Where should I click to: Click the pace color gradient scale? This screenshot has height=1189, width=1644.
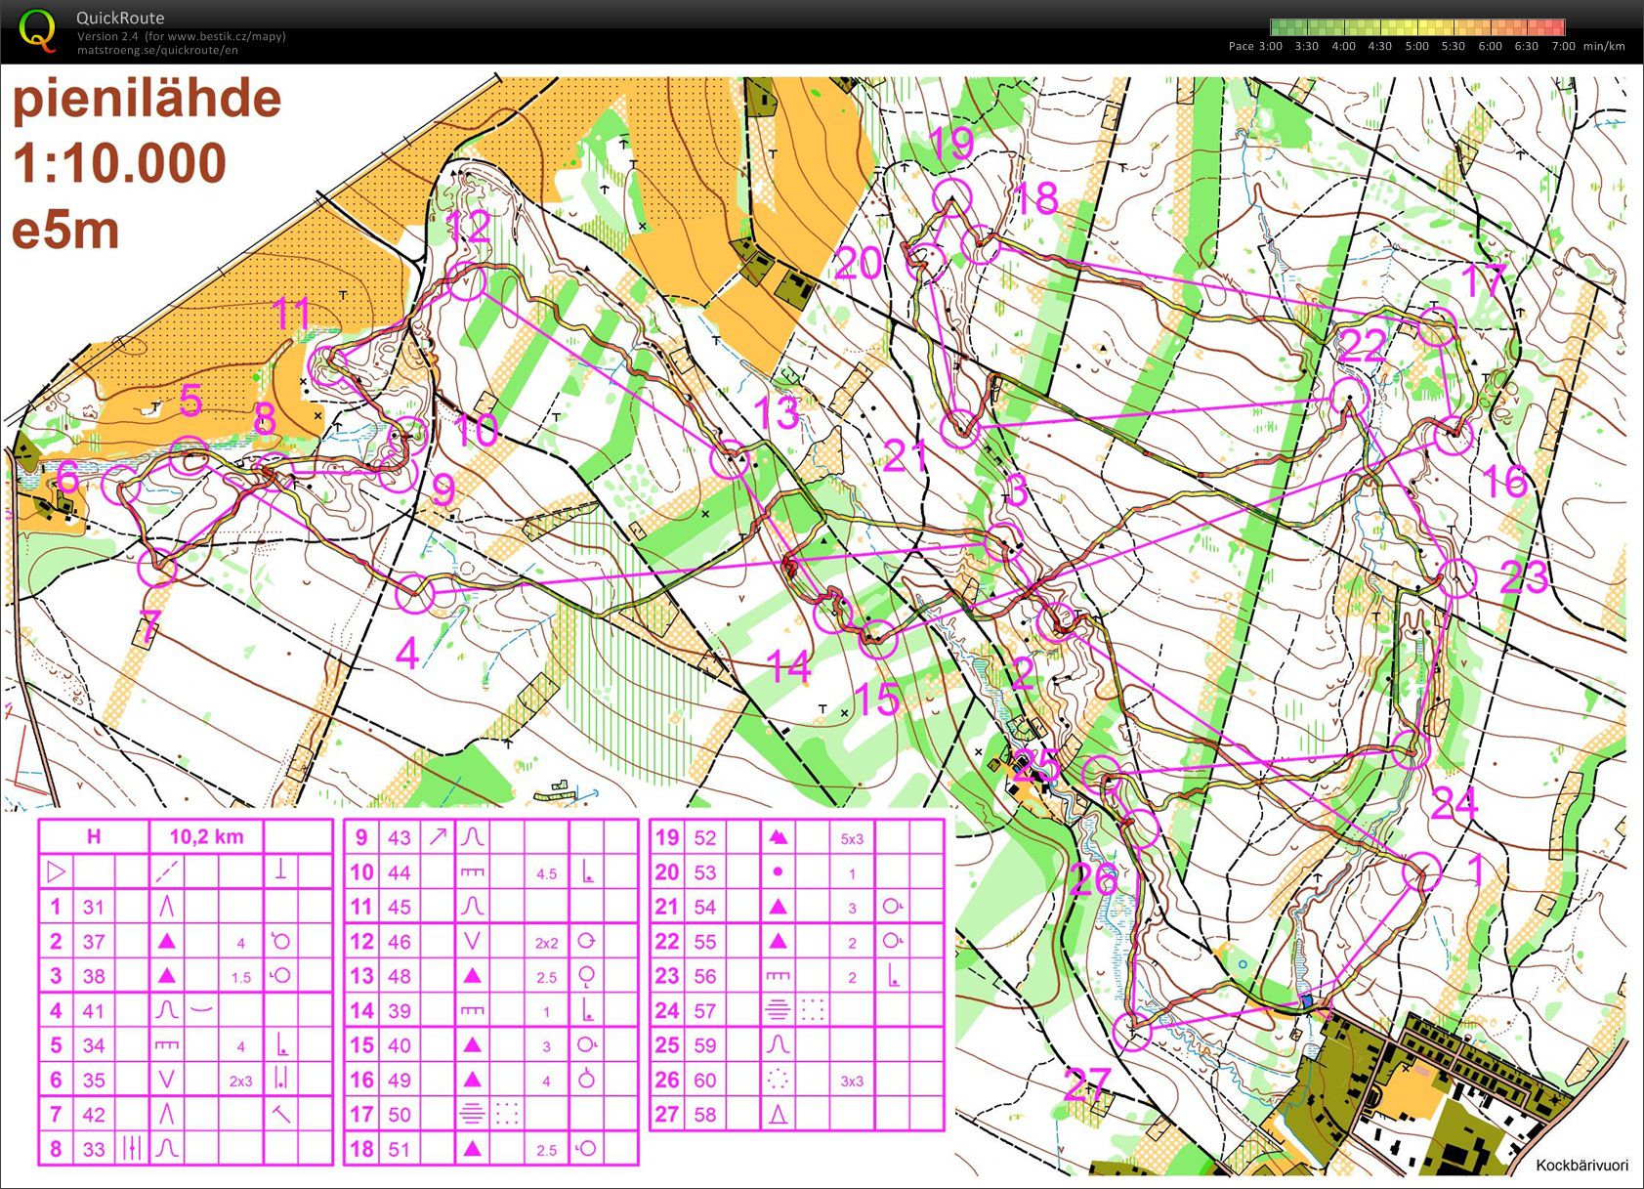1417,27
